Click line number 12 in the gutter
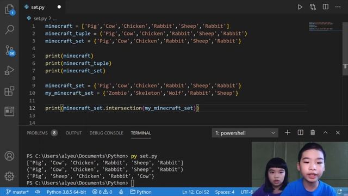The height and width of the screenshot is (196, 348). tap(32, 108)
